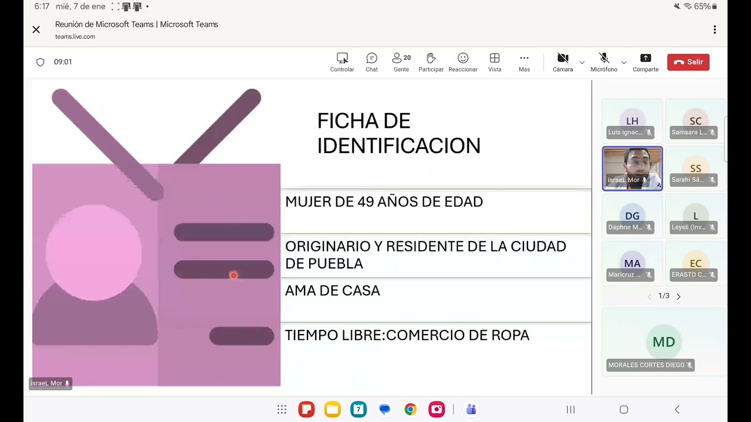Viewport: 751px width, 422px height.
Task: Expand the camera options arrow
Action: (582, 62)
